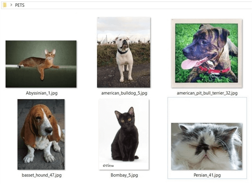
Task: Click the Abyssinian_1.jpg file name
Action: coord(42,93)
